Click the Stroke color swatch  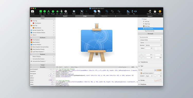tap(158, 80)
